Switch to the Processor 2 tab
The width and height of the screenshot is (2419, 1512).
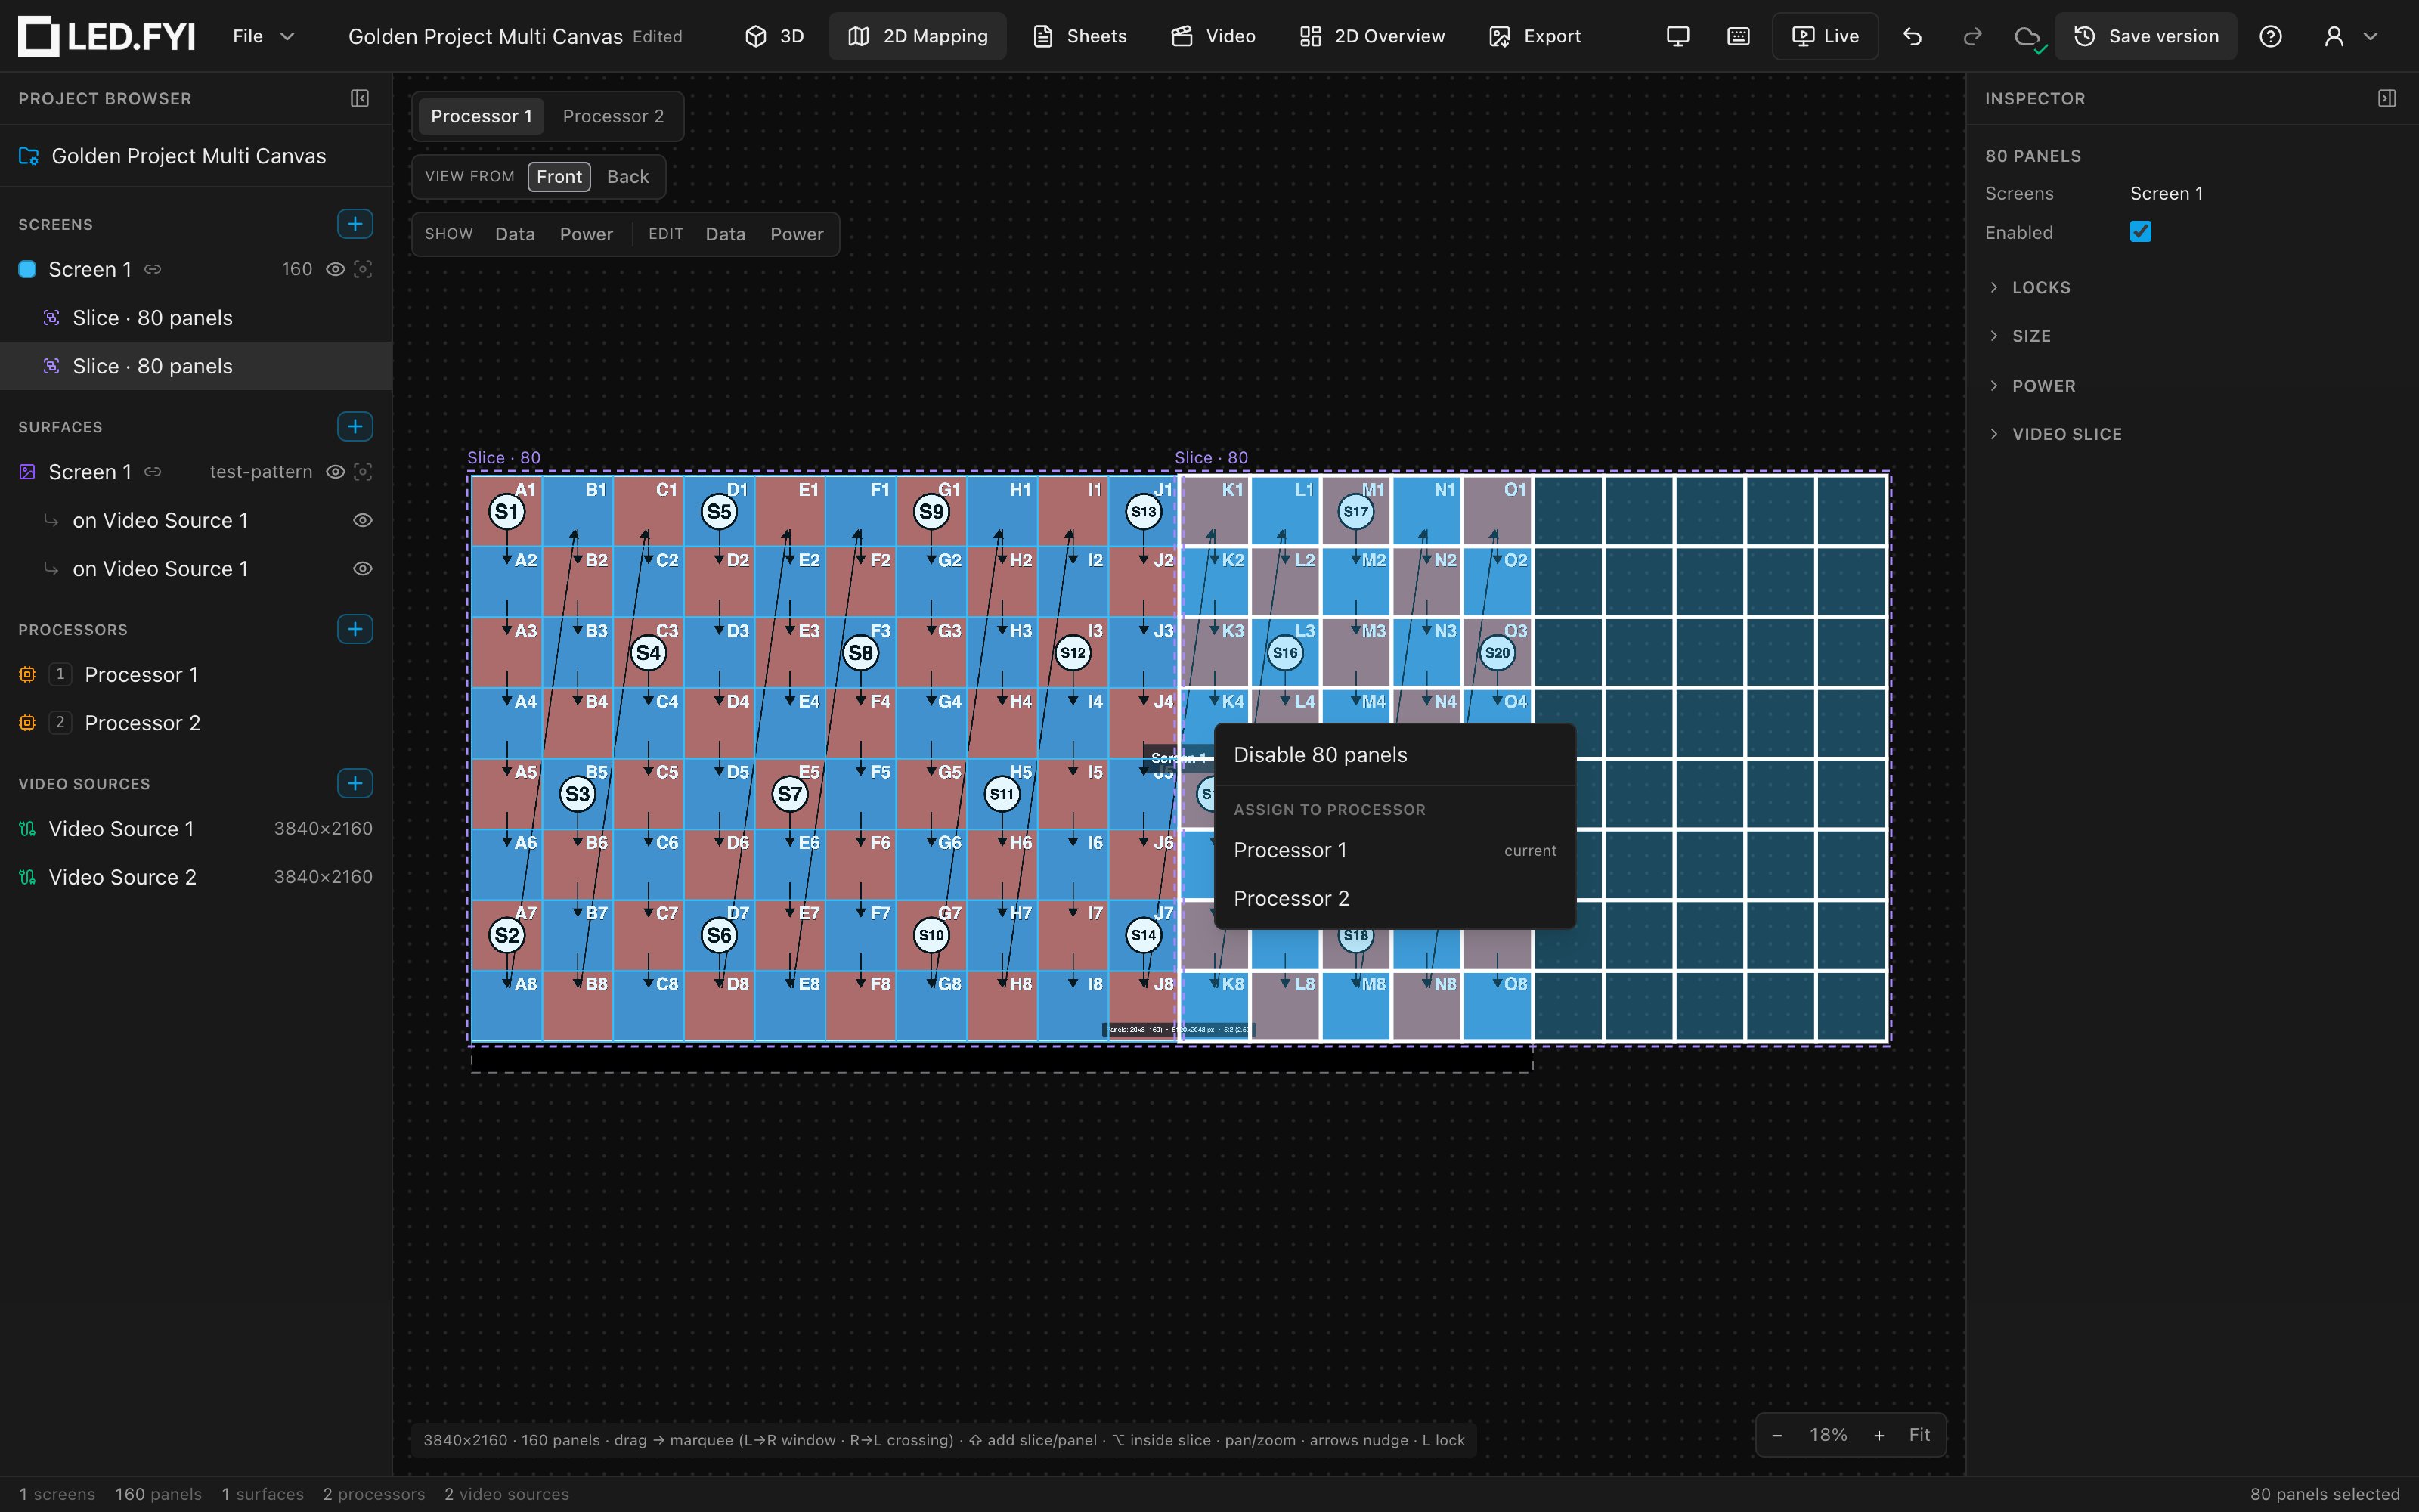point(613,117)
